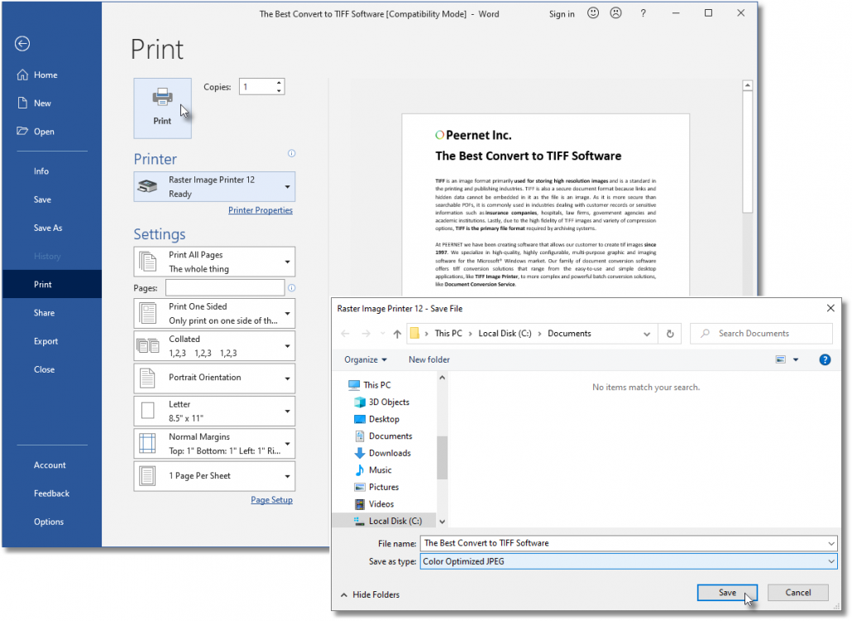Open Account in the sidebar
The width and height of the screenshot is (852, 621).
pyautogui.click(x=50, y=465)
